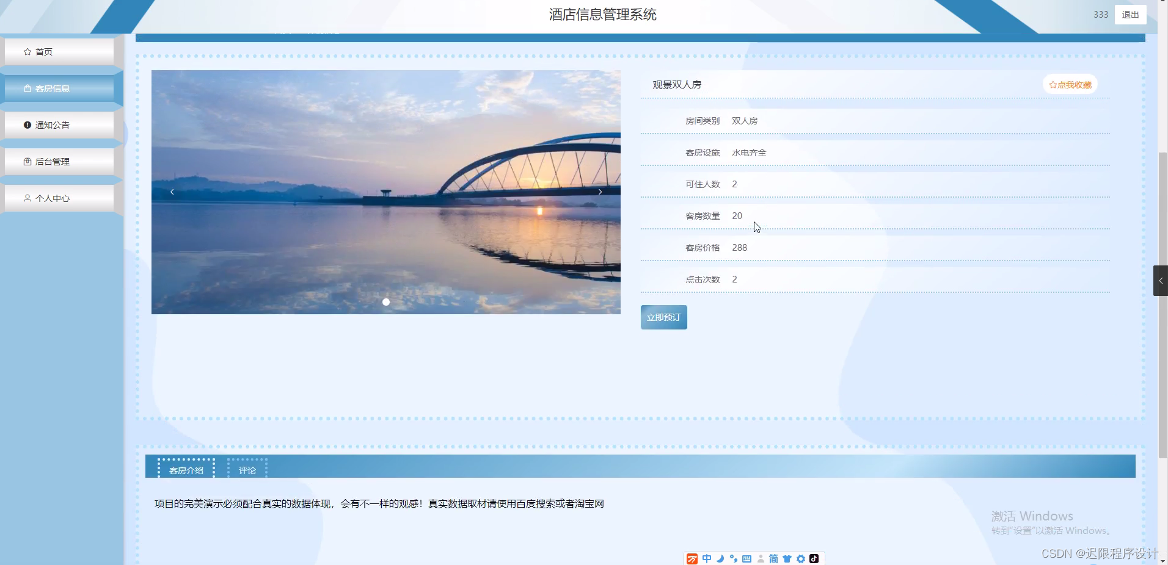
Task: Click the 水电齐全 facilities value
Action: [749, 153]
